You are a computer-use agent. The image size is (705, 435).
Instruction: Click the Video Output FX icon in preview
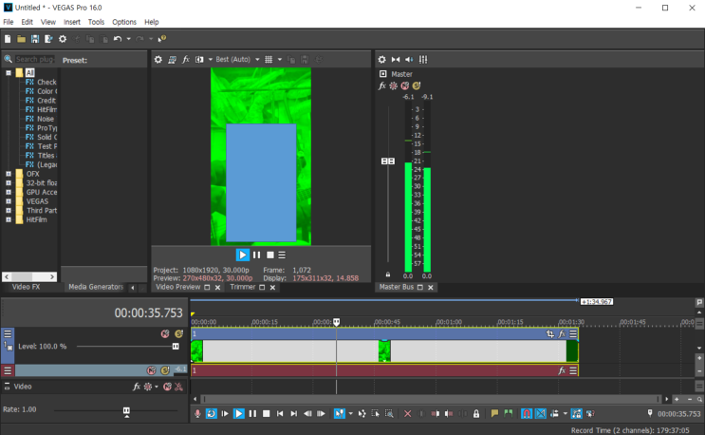tap(186, 59)
